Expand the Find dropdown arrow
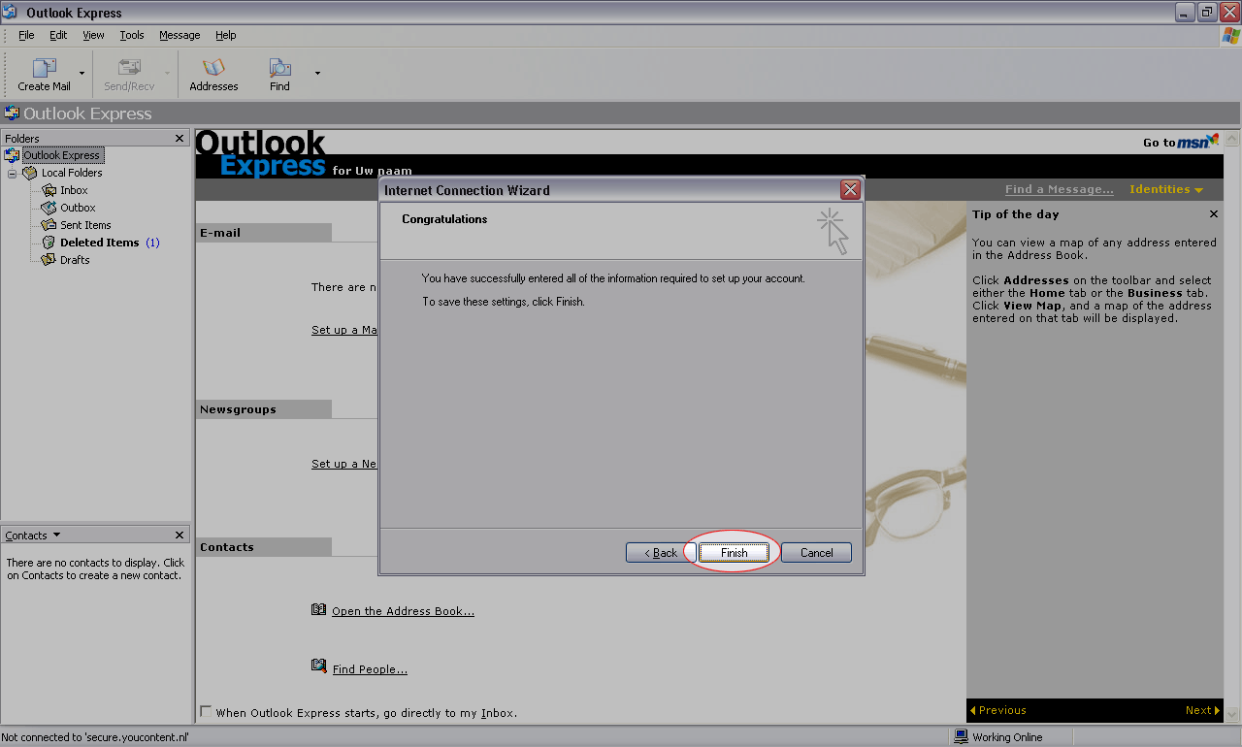 point(317,74)
